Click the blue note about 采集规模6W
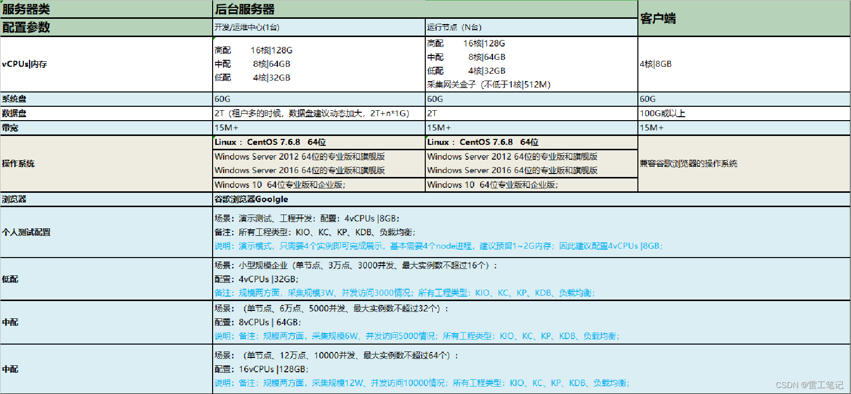 [x=417, y=336]
